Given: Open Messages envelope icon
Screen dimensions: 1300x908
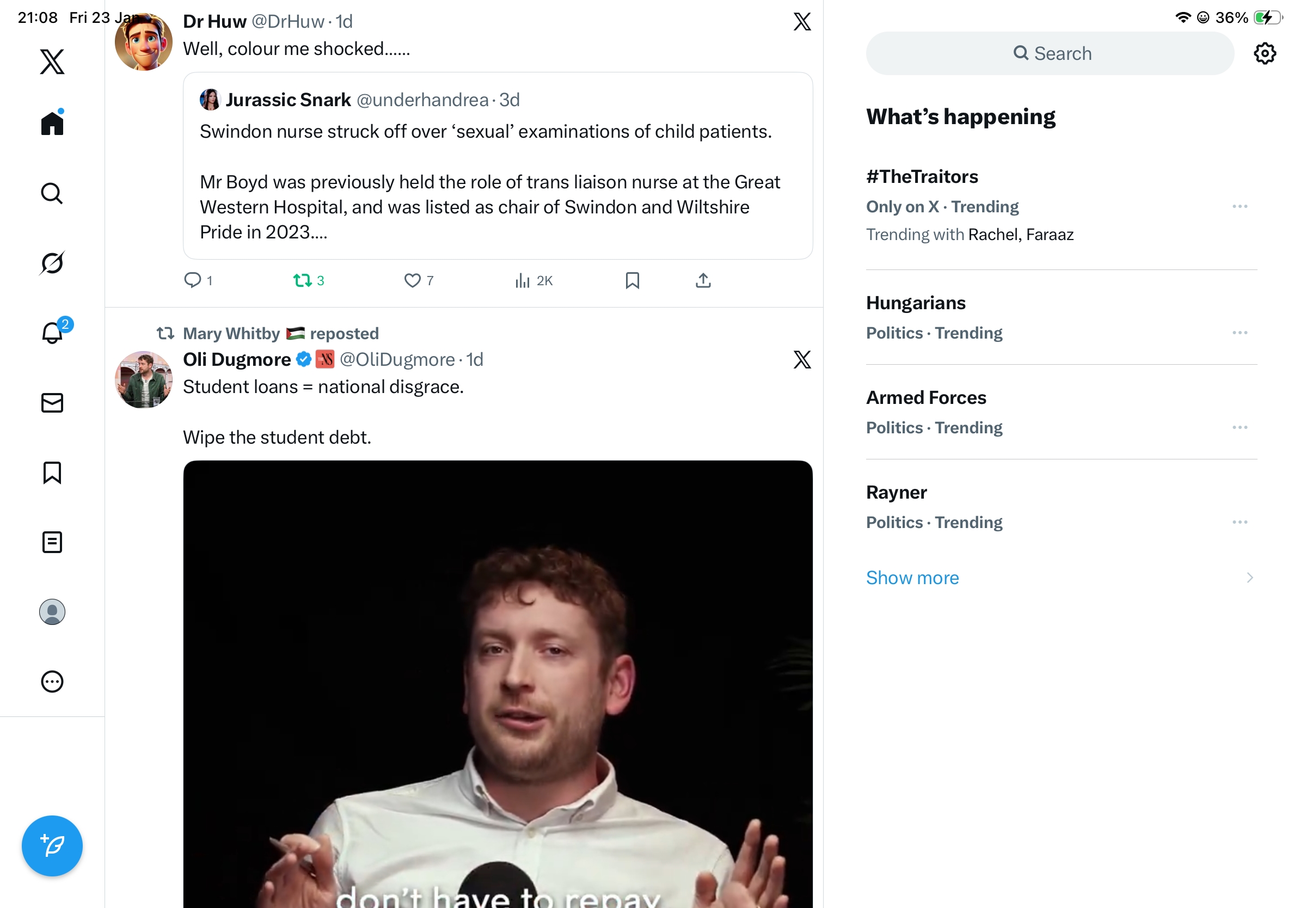Looking at the screenshot, I should (52, 403).
